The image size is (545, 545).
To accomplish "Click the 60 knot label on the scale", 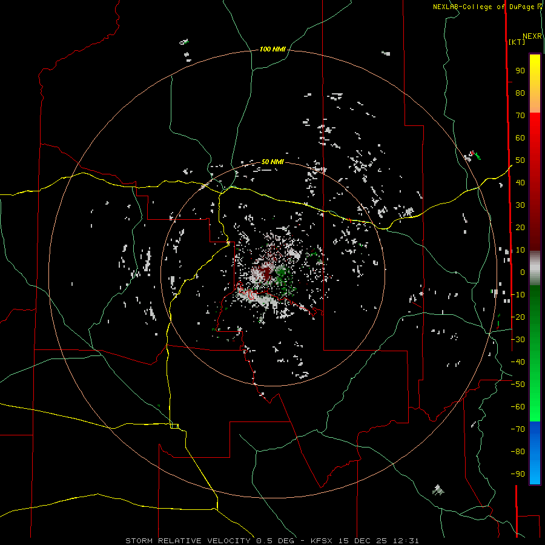I will tap(520, 138).
